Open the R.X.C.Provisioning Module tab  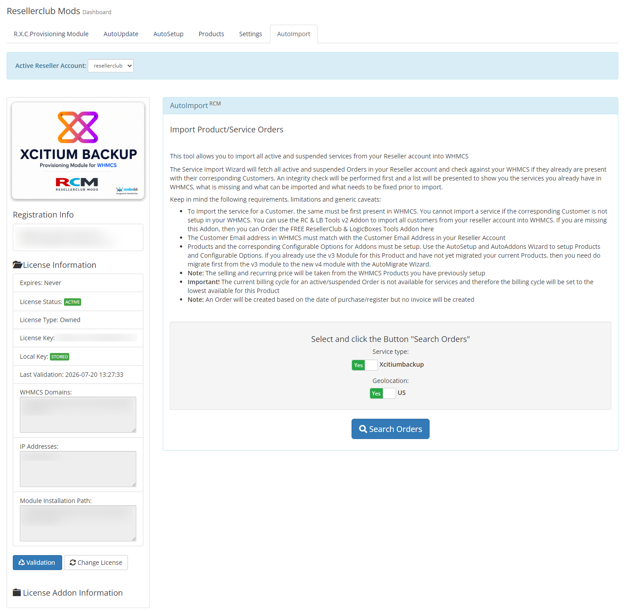tap(51, 34)
